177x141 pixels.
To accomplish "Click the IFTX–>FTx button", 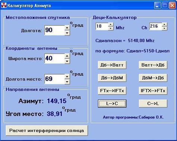I will tap(153, 91).
